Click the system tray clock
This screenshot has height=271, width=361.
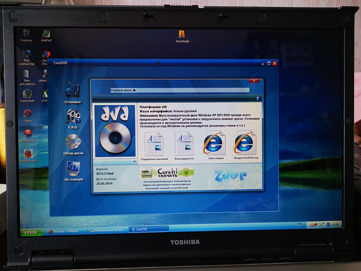(335, 224)
